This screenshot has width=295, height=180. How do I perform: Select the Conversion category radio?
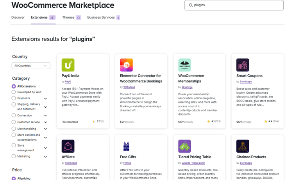click(14, 115)
